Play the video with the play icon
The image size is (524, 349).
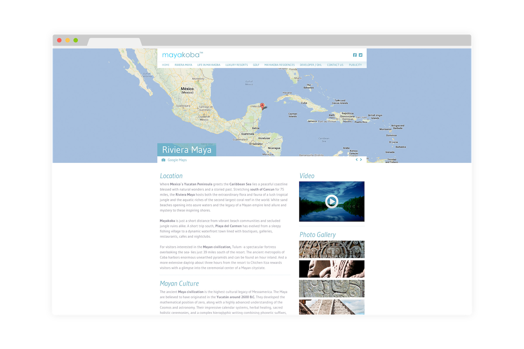(x=332, y=201)
